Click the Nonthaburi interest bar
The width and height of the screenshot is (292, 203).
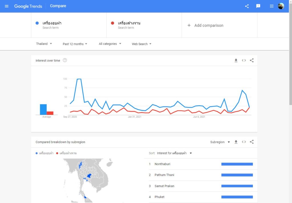coord(237,164)
